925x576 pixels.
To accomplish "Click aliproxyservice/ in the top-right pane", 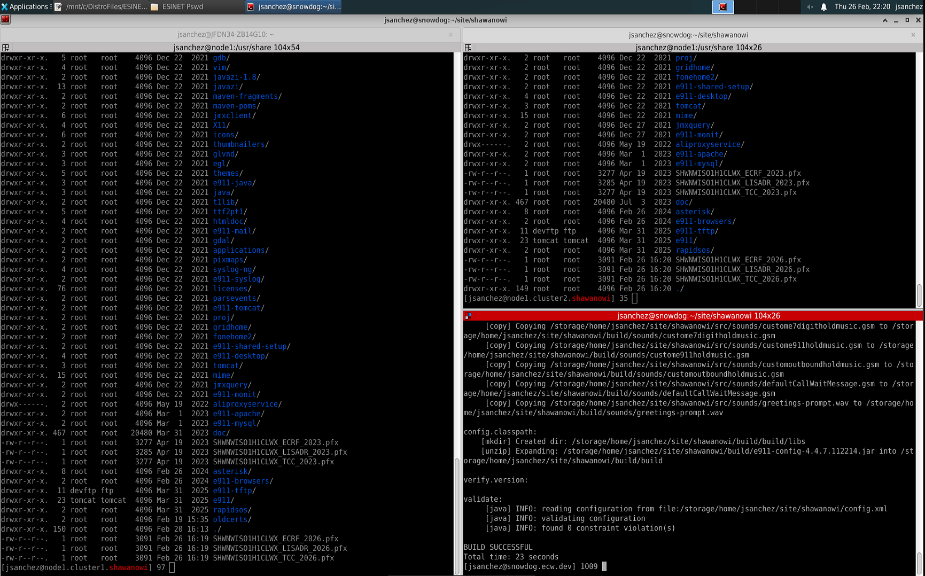I will (710, 144).
